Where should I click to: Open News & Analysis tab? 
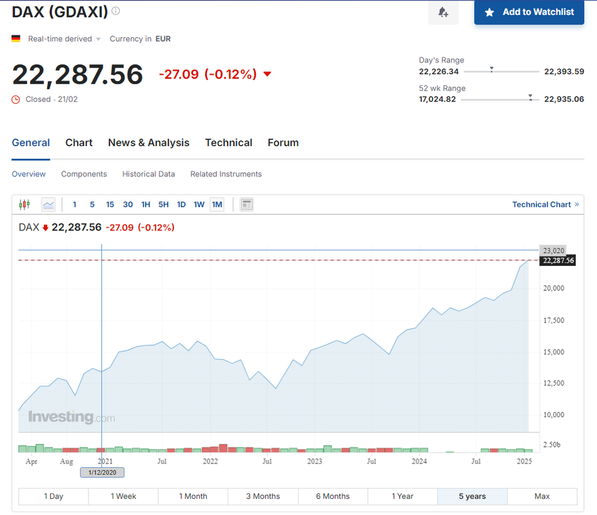pyautogui.click(x=148, y=142)
